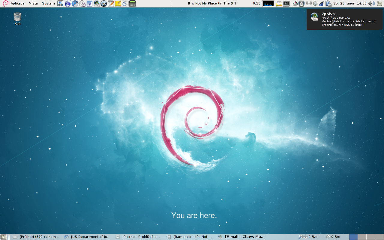Switch to "[Příchozí (372 celkem..." taskbar window
The height and width of the screenshot is (240, 384).
click(x=36, y=237)
